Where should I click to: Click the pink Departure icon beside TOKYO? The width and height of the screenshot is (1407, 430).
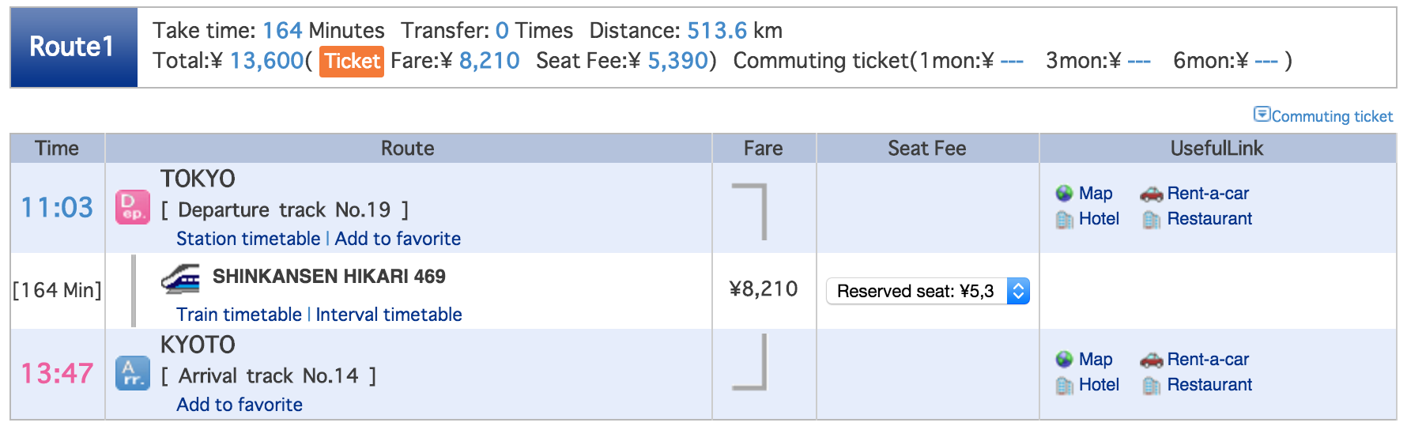click(133, 207)
